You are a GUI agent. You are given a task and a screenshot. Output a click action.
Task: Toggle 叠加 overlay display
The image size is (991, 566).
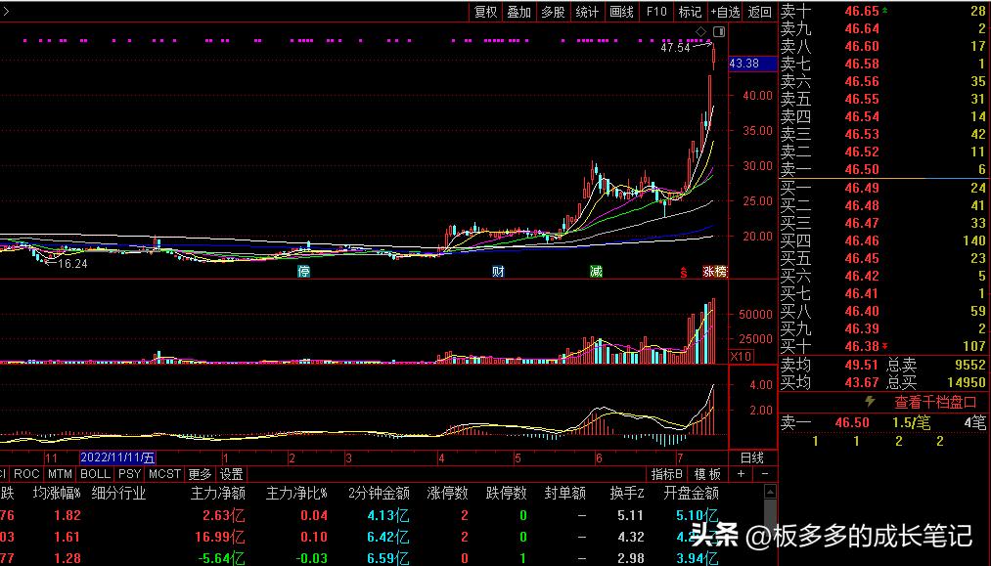(x=518, y=12)
